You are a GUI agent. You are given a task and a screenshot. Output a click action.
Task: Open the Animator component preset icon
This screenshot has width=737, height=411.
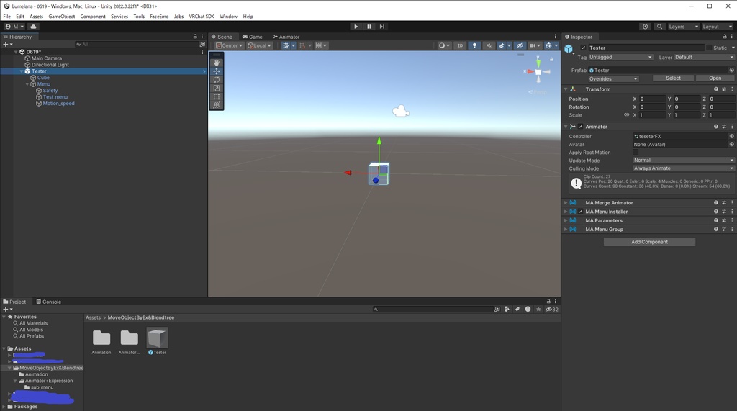(724, 127)
